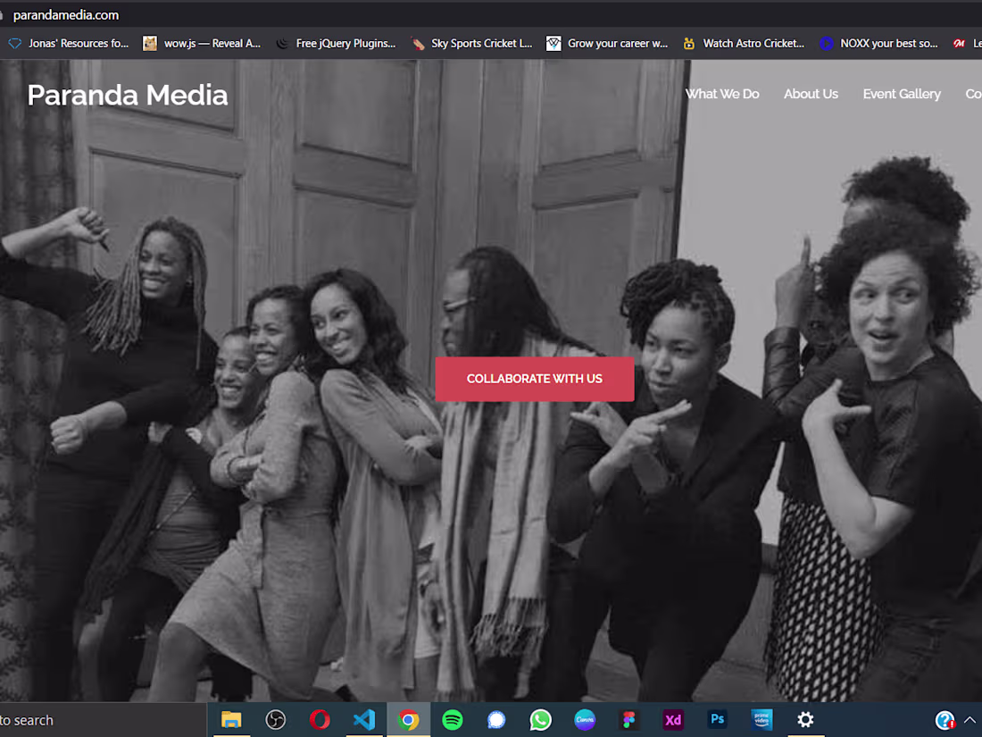Viewport: 982px width, 737px height.
Task: Open Photoshop from the taskbar
Action: [717, 719]
